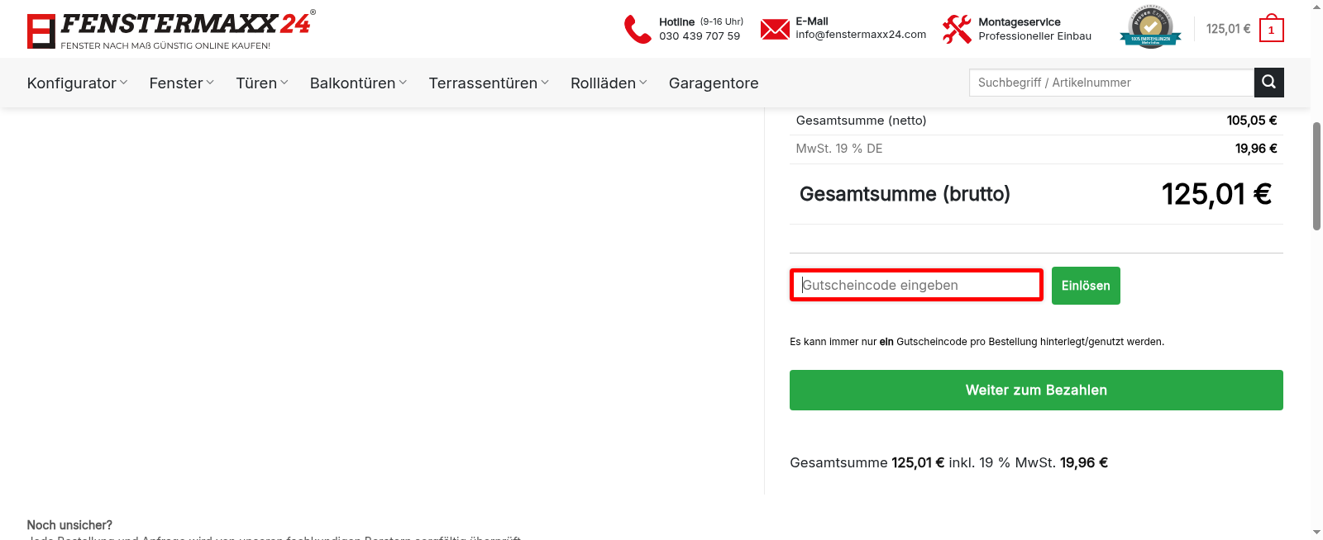The width and height of the screenshot is (1323, 540).
Task: Click the red phone hotline icon
Action: [x=638, y=29]
